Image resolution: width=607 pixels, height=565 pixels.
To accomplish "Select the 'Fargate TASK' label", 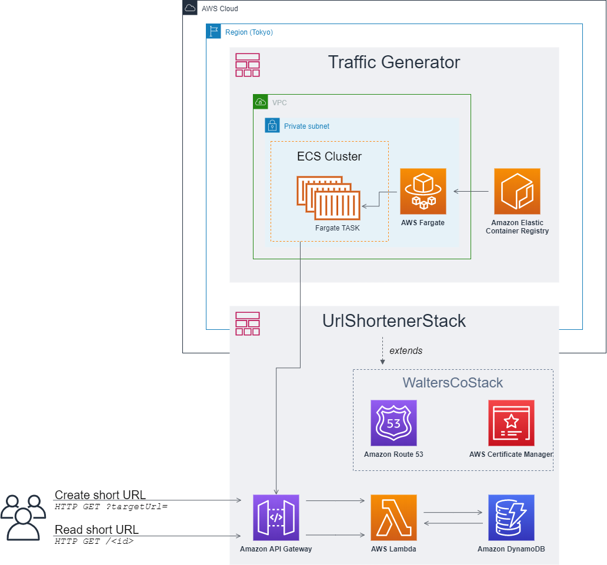I will coord(337,228).
